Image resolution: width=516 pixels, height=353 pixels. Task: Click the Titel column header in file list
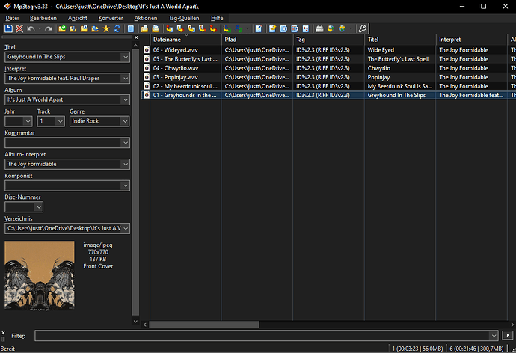click(400, 40)
